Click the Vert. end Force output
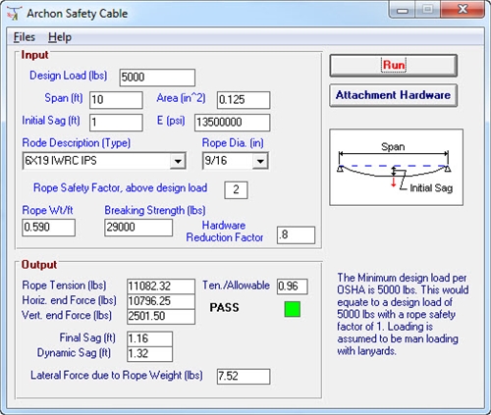The image size is (491, 415). (161, 316)
